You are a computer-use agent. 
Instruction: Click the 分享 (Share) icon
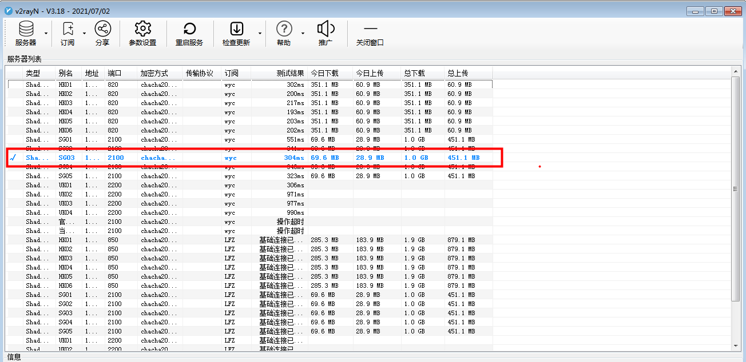pyautogui.click(x=102, y=29)
